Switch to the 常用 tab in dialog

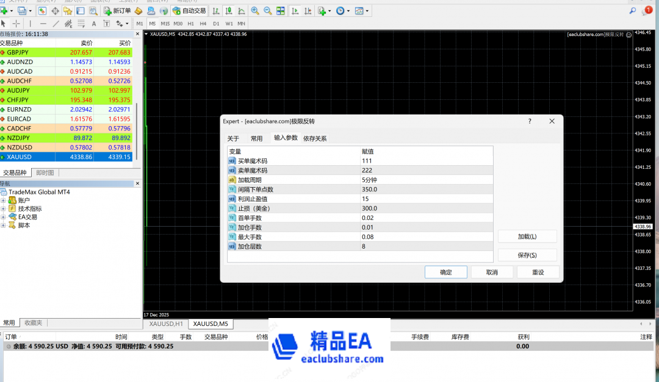[x=256, y=138]
